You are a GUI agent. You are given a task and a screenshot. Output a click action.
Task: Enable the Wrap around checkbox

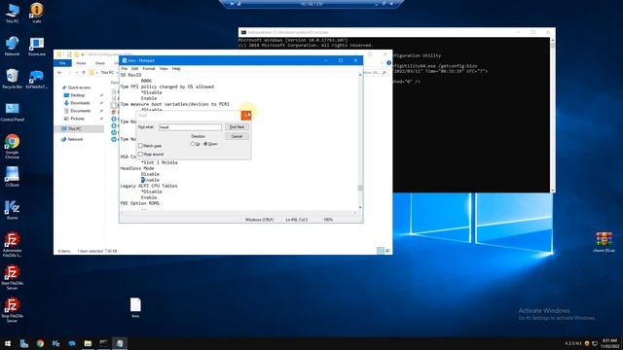click(140, 154)
